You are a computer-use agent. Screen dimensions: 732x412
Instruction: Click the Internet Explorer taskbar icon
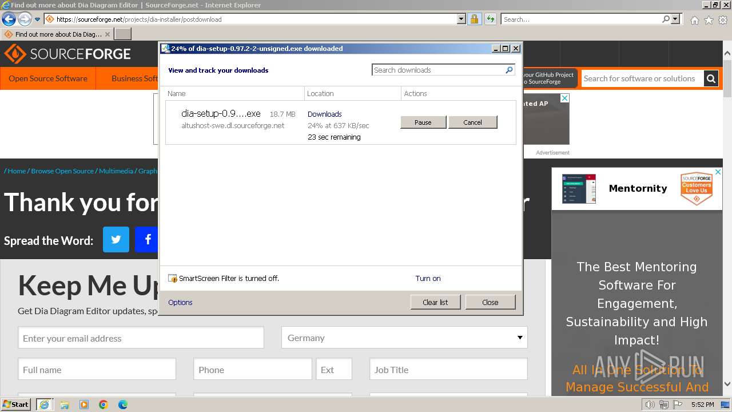pos(44,405)
